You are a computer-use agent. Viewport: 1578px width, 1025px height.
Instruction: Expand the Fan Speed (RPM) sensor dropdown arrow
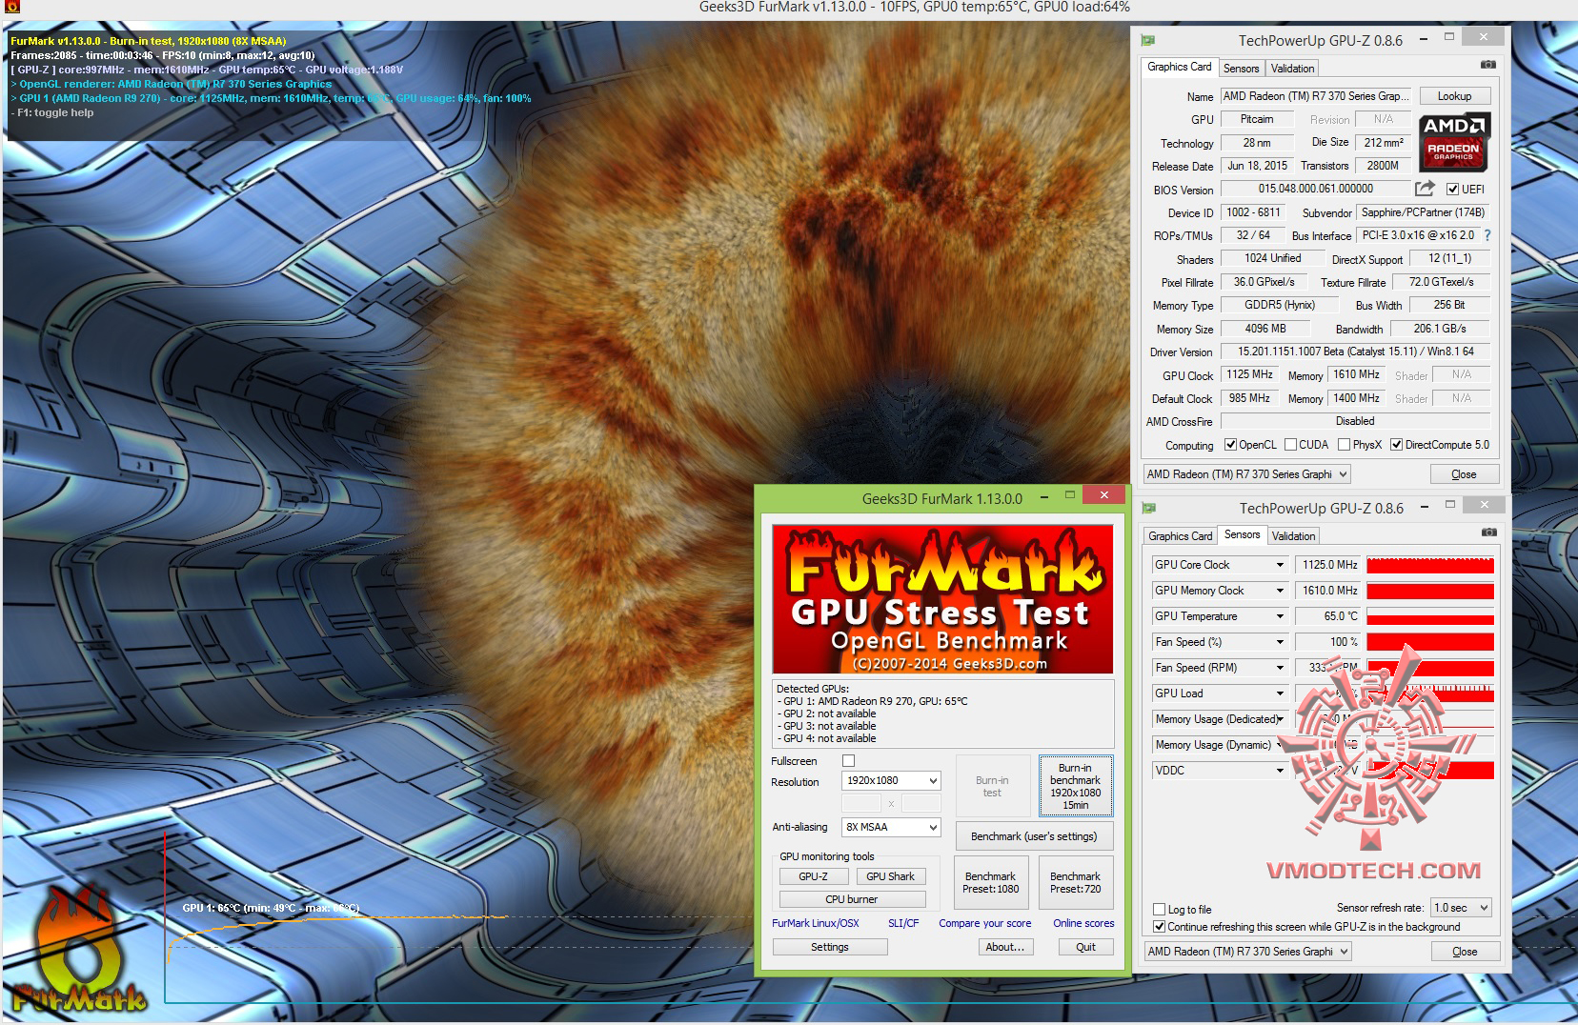coord(1280,668)
